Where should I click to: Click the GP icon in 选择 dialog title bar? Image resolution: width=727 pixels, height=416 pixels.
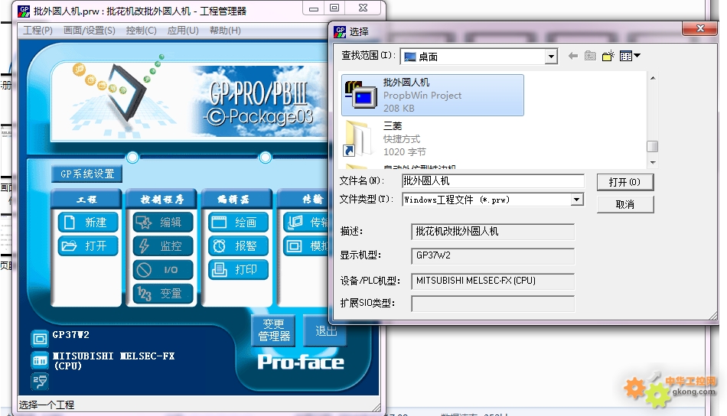coord(340,31)
